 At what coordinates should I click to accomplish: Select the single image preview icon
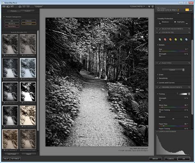(x=20, y=7)
